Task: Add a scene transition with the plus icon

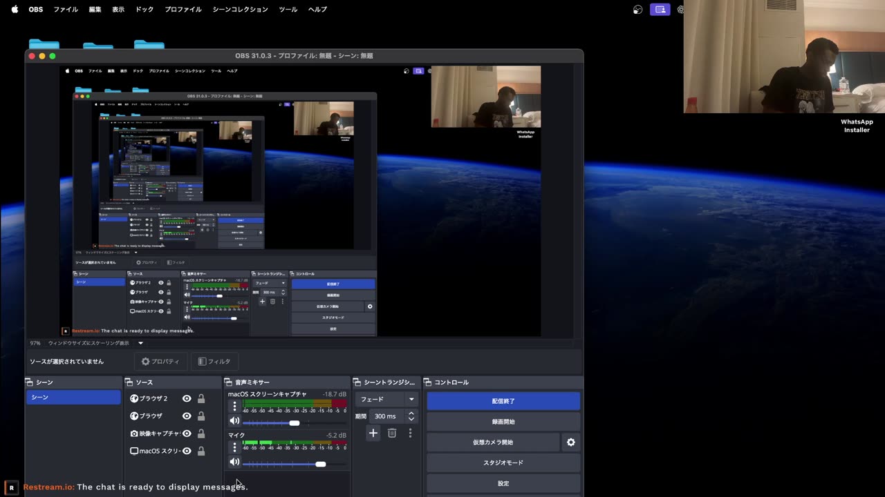Action: coord(373,433)
